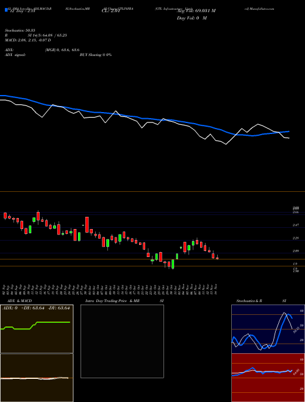Click the empty Intra Day Trading Price chart box

click(x=122, y=341)
